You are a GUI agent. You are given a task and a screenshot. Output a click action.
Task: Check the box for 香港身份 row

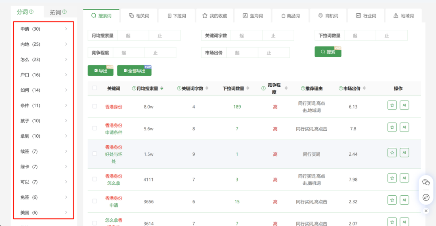(x=94, y=107)
